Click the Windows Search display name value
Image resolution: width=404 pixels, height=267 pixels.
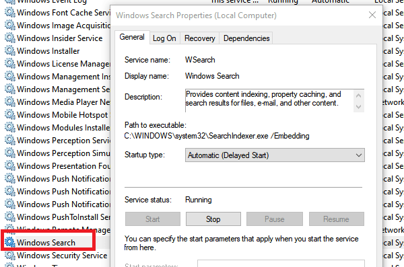[212, 76]
